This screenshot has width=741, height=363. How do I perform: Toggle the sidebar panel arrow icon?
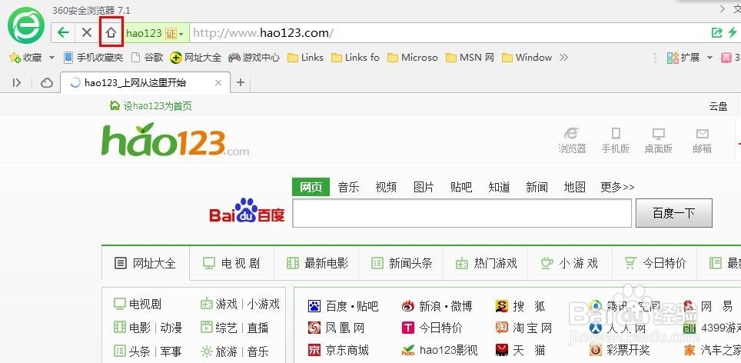[17, 83]
